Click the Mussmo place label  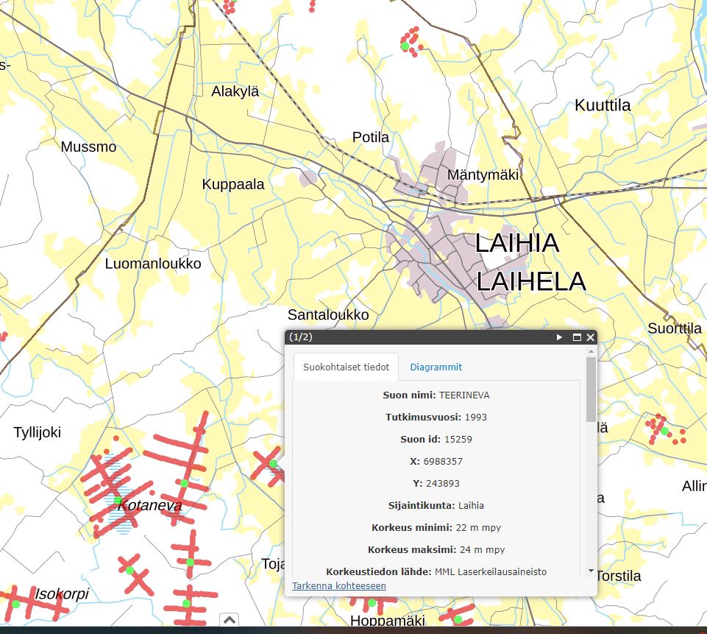88,147
